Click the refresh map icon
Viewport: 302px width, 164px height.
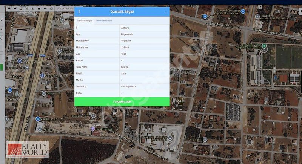point(21,8)
